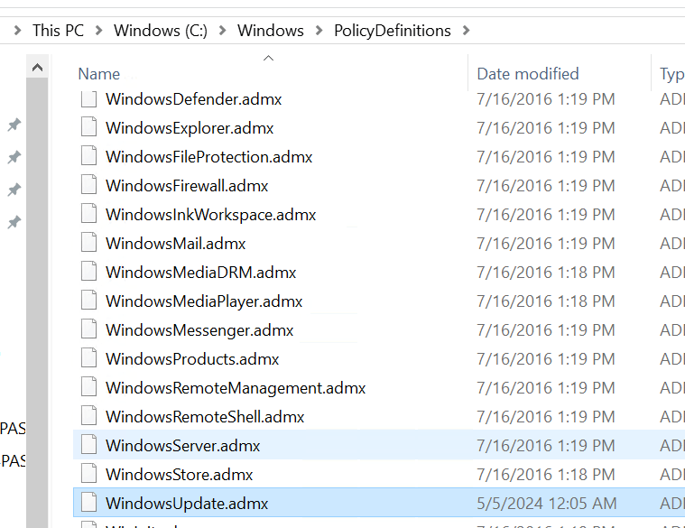Image resolution: width=685 pixels, height=528 pixels.
Task: Click the first pin icon in the sidebar
Action: click(14, 125)
